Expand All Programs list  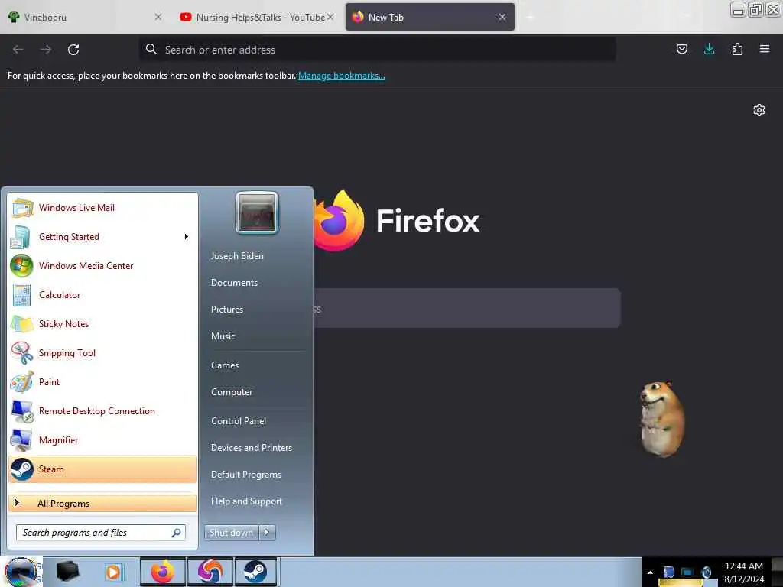(102, 503)
